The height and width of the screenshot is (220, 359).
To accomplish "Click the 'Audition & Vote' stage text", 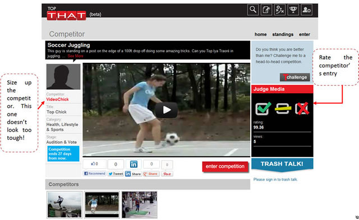I will pos(61,142).
